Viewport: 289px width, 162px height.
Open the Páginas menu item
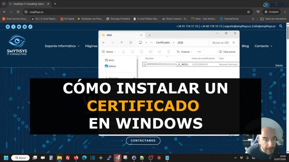click(91, 46)
